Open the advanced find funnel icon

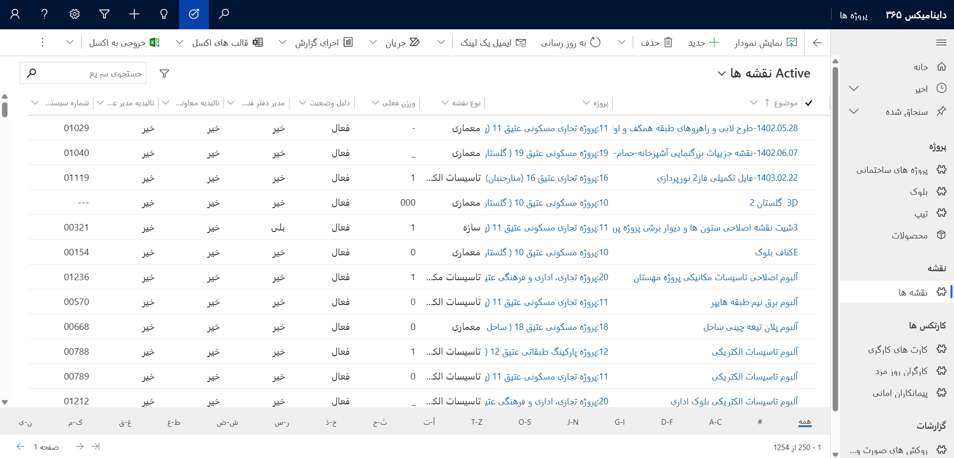point(104,14)
